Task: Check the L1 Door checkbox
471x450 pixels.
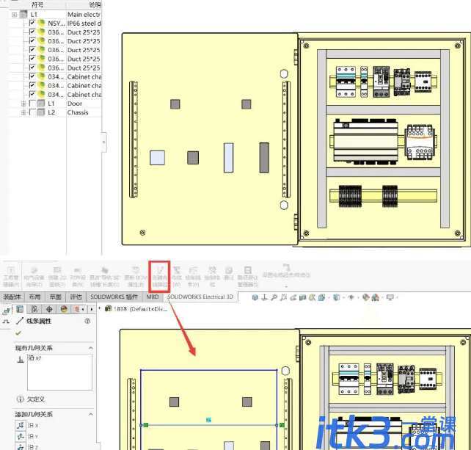Action: tap(32, 104)
